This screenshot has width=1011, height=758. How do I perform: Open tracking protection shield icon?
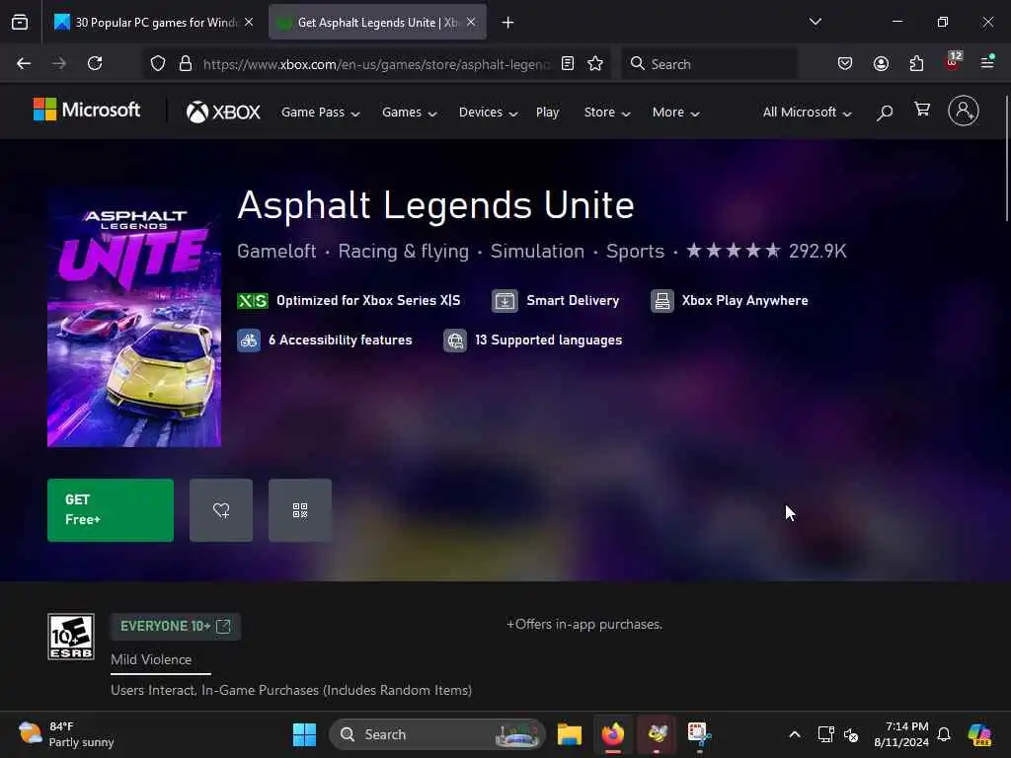click(158, 64)
